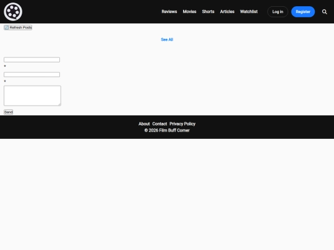
Task: Open the About footer link
Action: tap(144, 123)
